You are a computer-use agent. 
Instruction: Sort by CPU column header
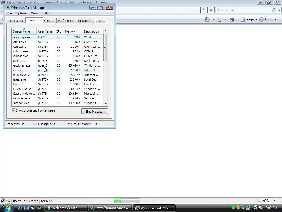pyautogui.click(x=59, y=31)
